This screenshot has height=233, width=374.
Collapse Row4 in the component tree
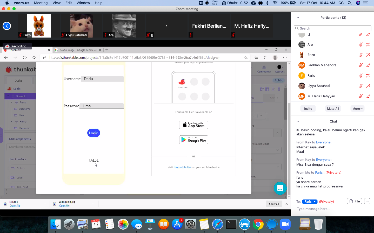(11, 102)
